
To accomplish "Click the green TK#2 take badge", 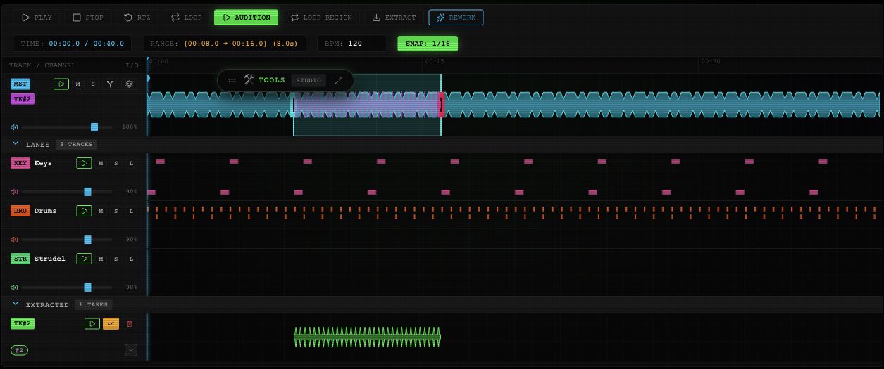I will (22, 323).
